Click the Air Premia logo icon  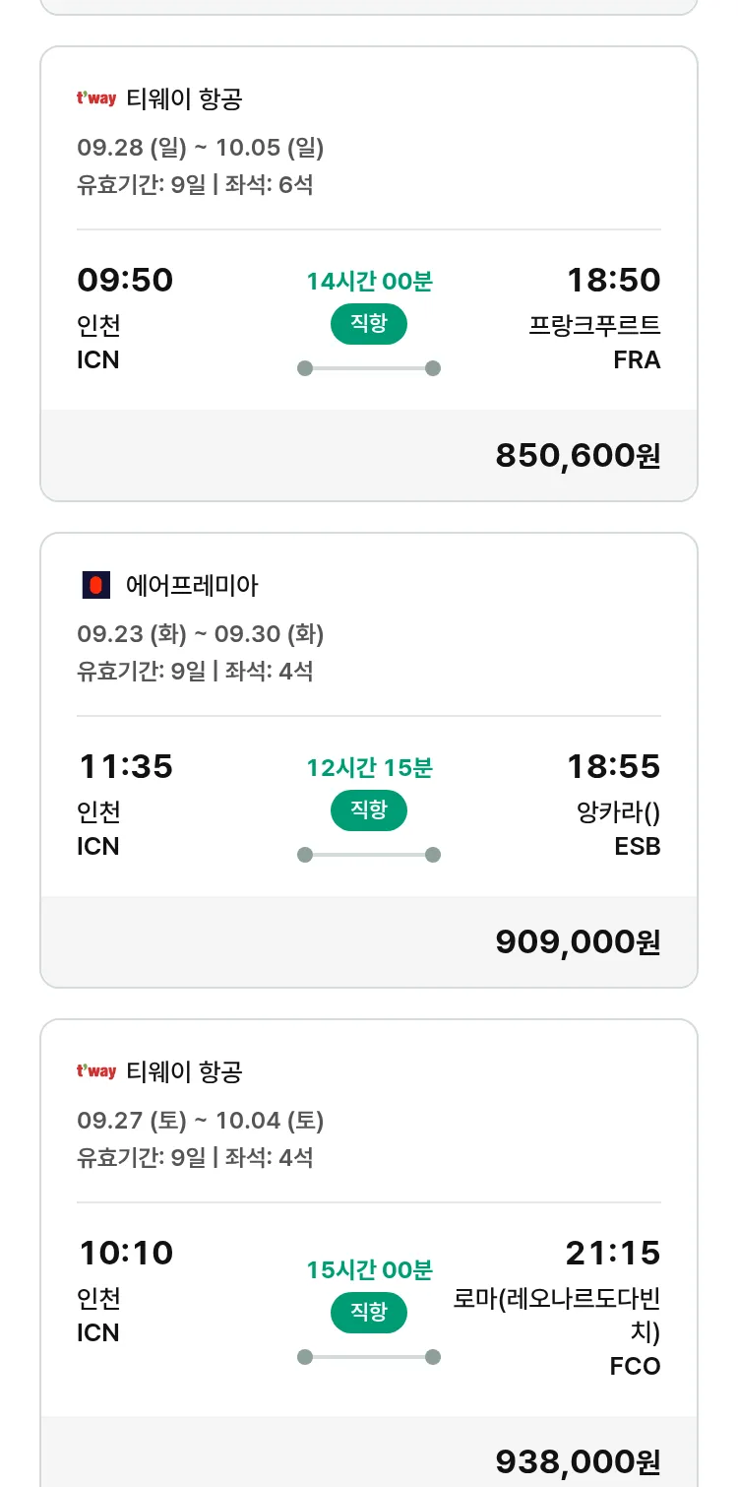click(94, 586)
